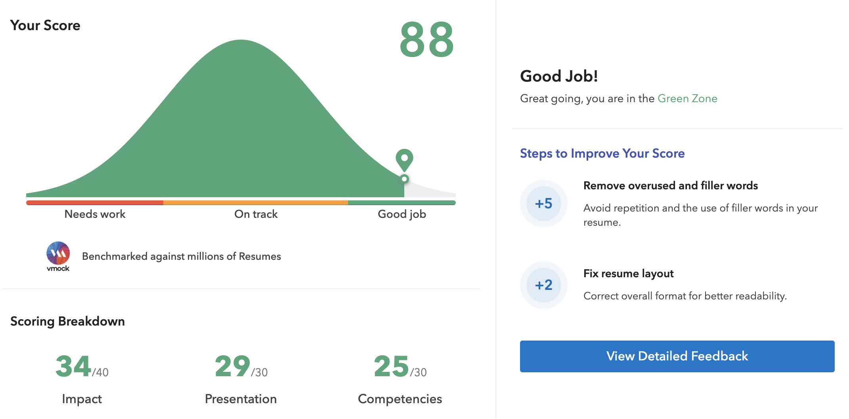Click the Competencies score 25
The image size is (849, 419).
[x=391, y=366]
